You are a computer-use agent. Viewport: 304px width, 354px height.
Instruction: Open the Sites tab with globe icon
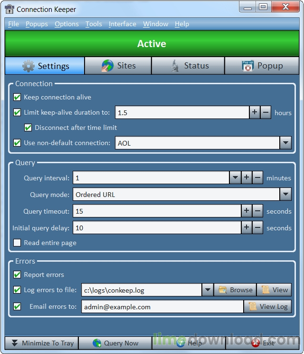pos(107,66)
